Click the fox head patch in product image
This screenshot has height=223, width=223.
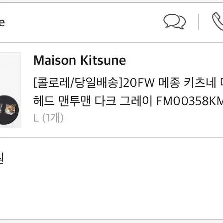10,109
